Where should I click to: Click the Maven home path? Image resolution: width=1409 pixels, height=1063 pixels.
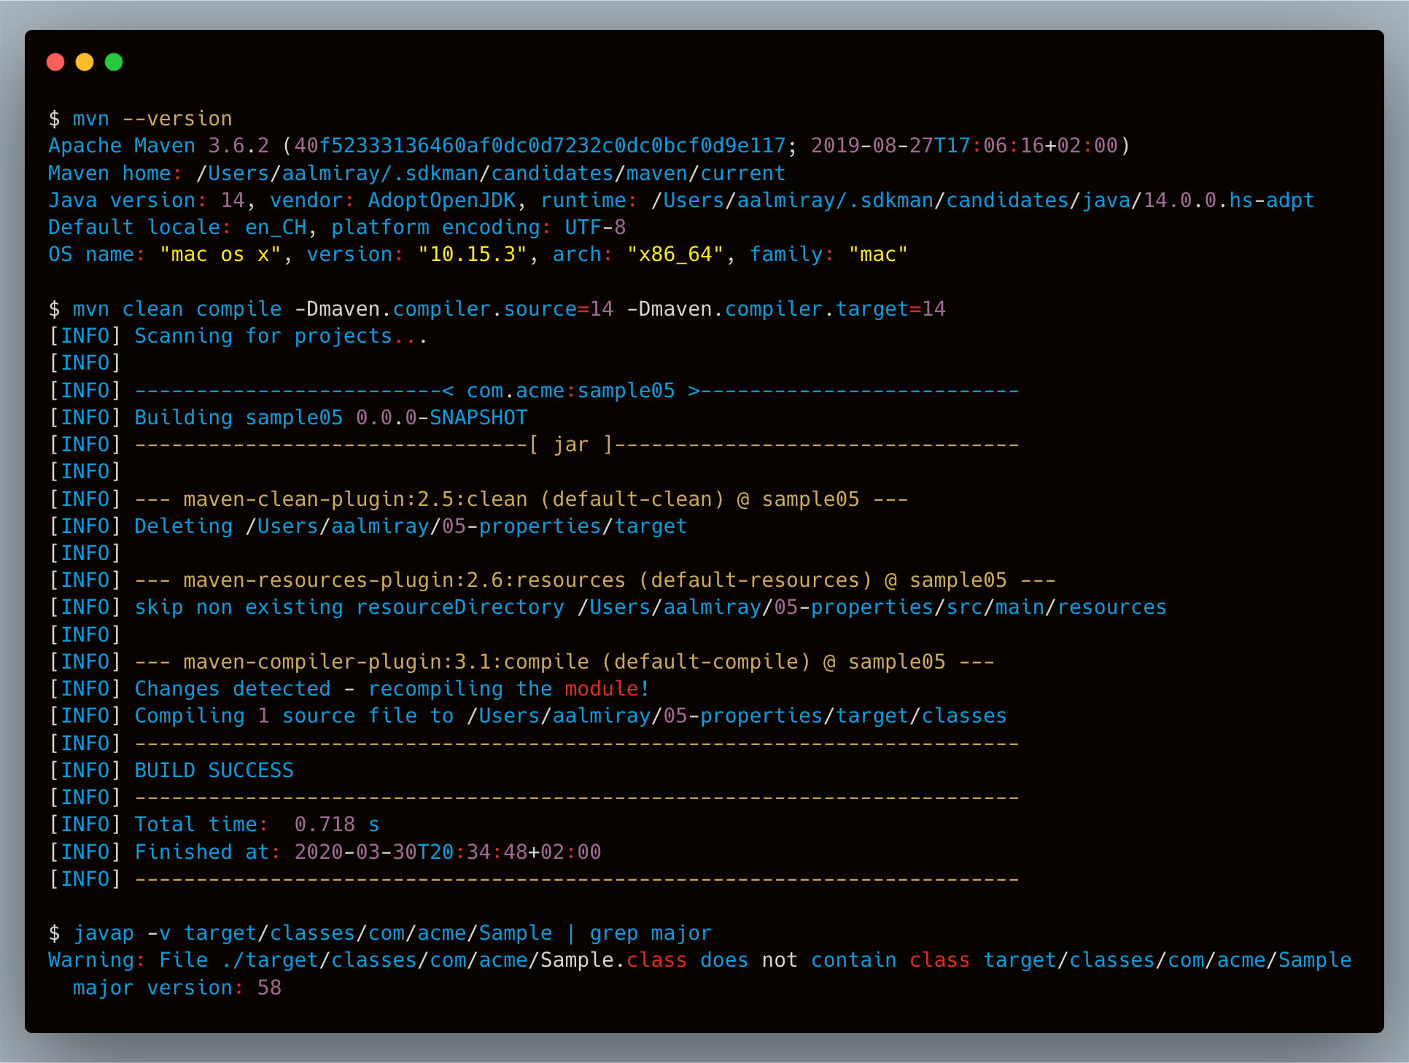click(490, 174)
